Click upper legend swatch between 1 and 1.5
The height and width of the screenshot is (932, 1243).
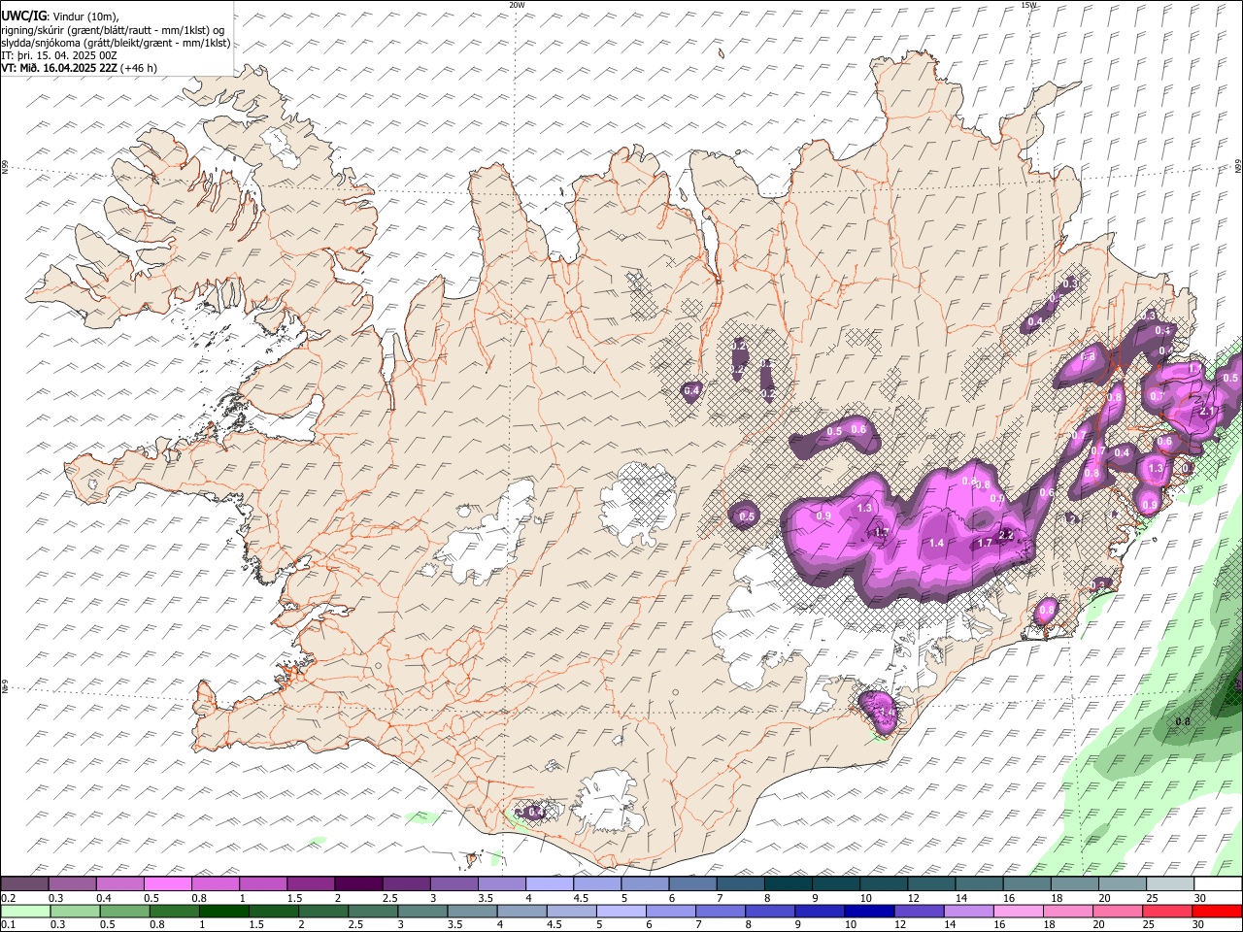click(x=263, y=884)
